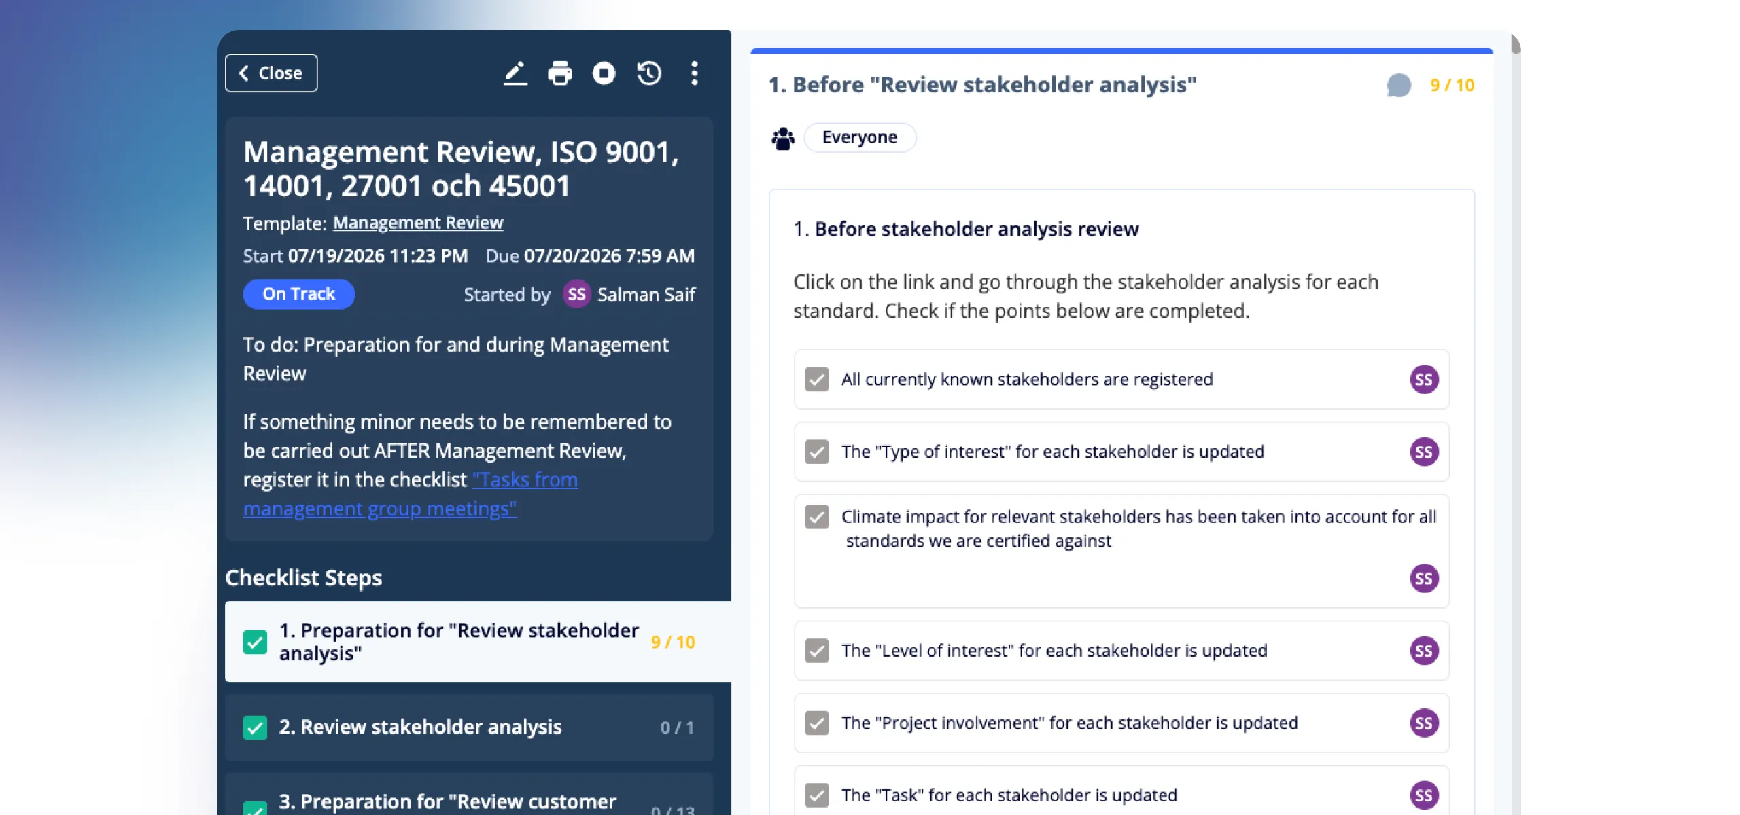Image resolution: width=1740 pixels, height=815 pixels.
Task: Click the 0 / 1 count on step 2 row
Action: click(677, 727)
